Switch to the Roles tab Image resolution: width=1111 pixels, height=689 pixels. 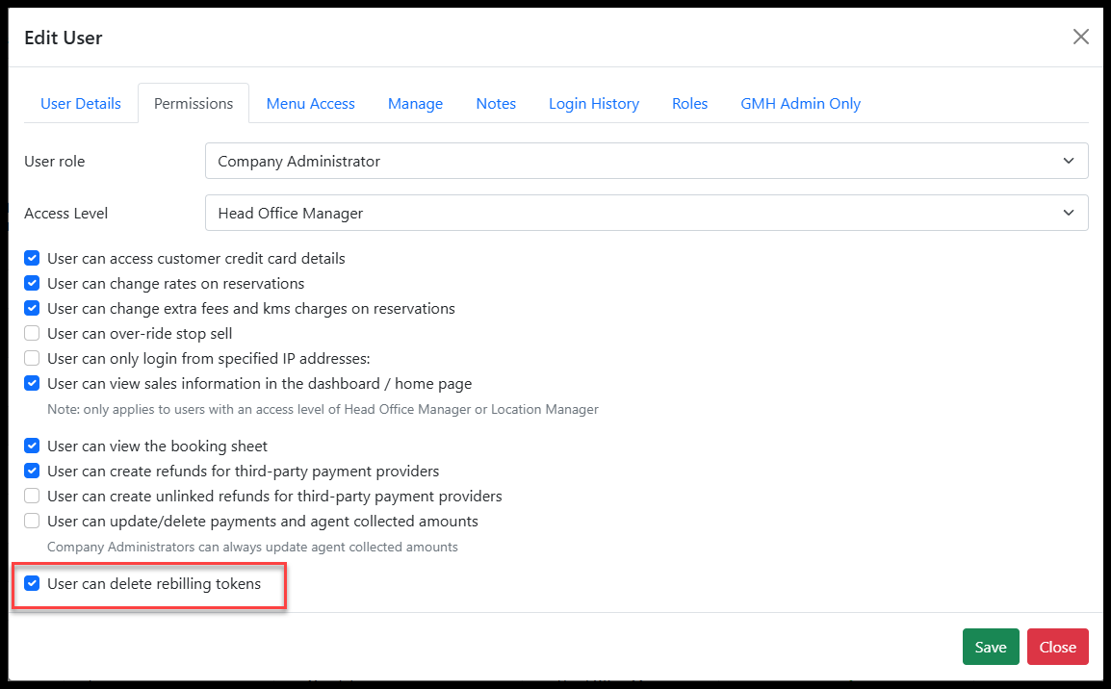[689, 103]
